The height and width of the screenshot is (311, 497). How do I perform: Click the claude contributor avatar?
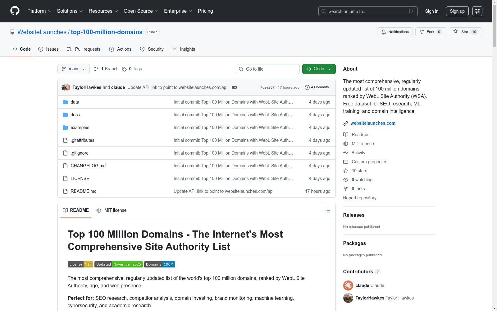(x=348, y=285)
